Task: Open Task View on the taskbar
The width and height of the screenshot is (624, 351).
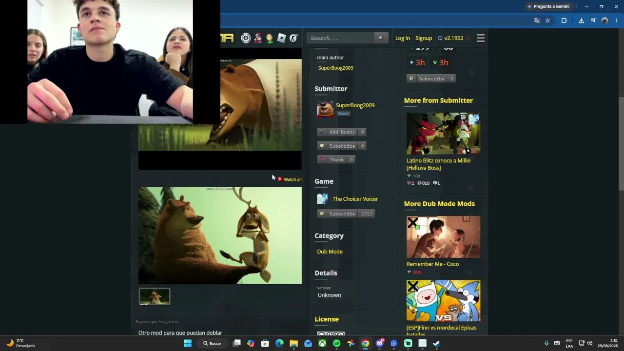Action: [x=236, y=343]
